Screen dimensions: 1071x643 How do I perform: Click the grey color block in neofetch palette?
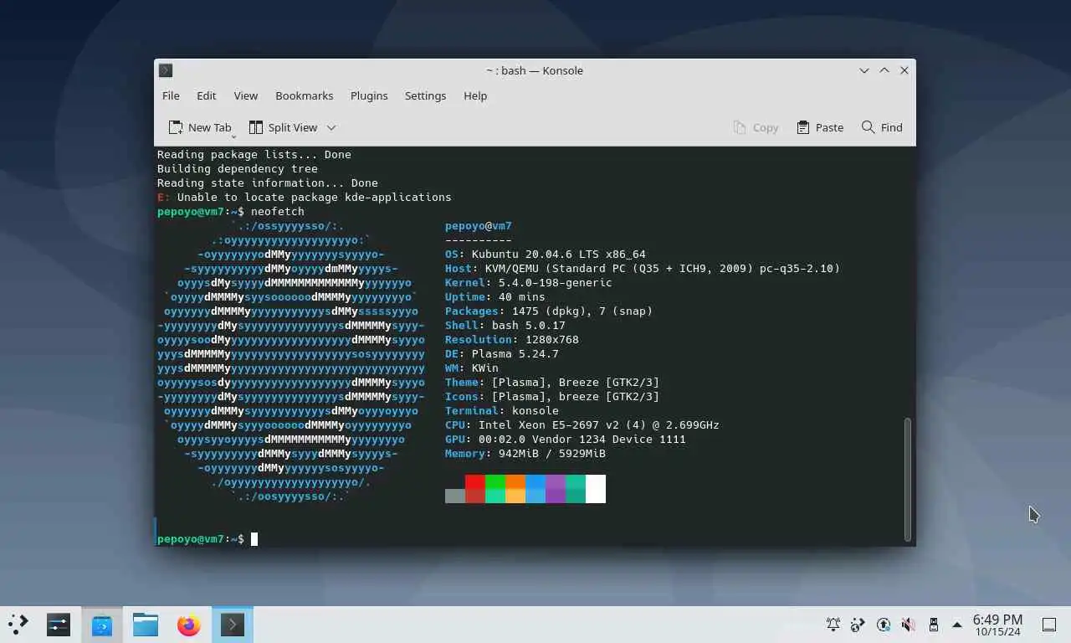pos(455,496)
